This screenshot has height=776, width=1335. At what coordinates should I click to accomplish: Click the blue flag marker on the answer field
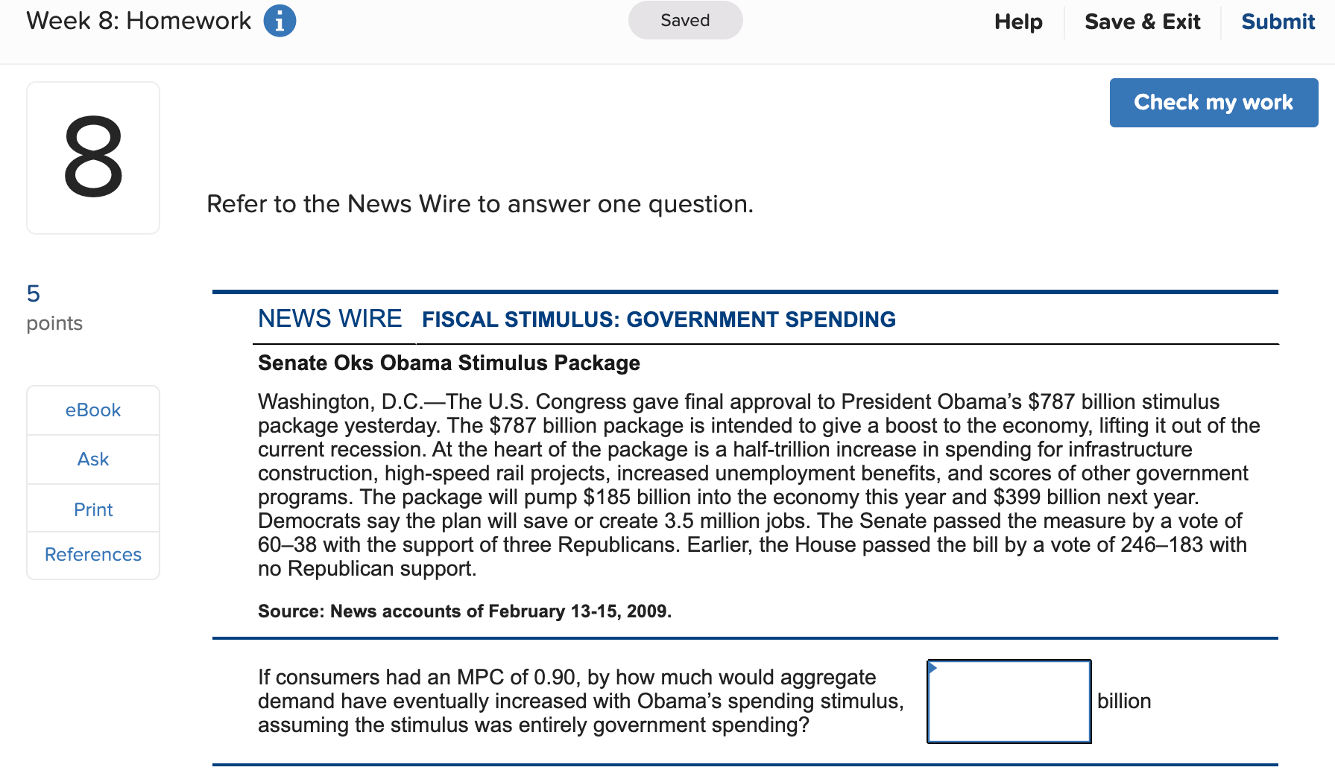click(932, 669)
